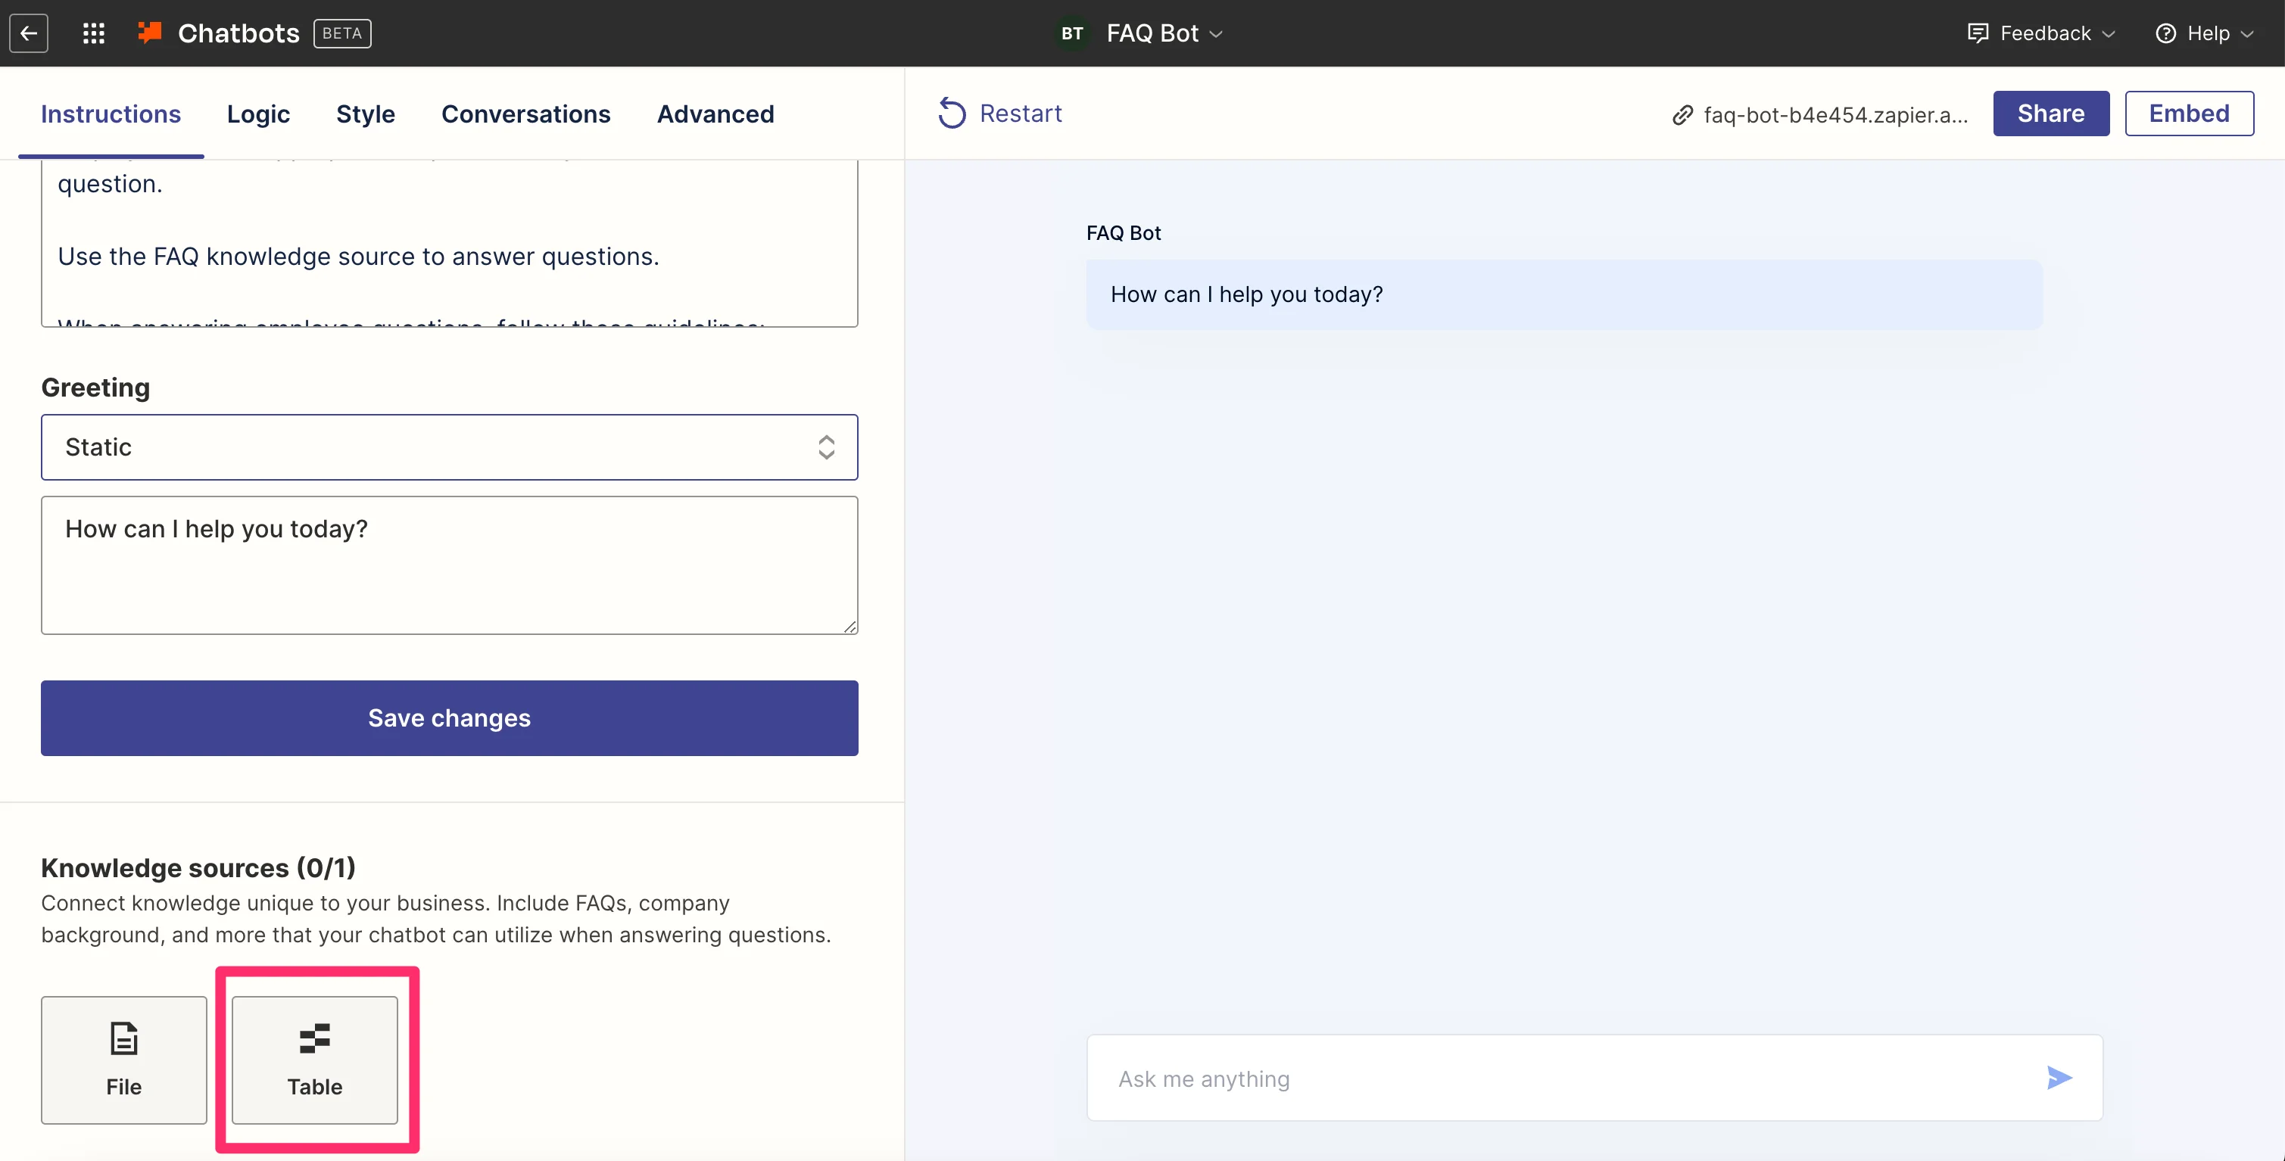This screenshot has width=2285, height=1161.
Task: Click the send message arrow icon
Action: pos(2058,1078)
